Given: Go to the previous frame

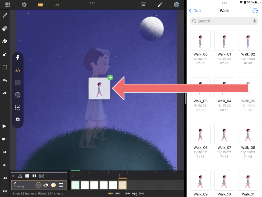Looking at the screenshot, I should 5,152.
